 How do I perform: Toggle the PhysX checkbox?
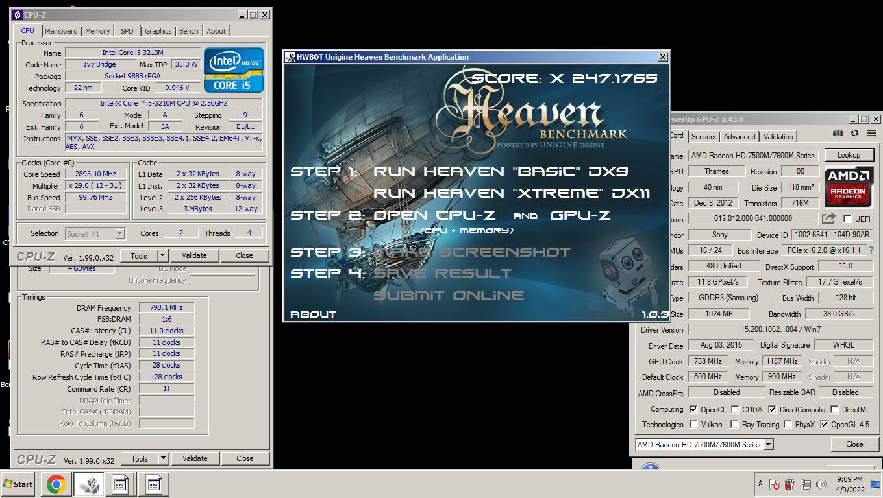click(788, 425)
